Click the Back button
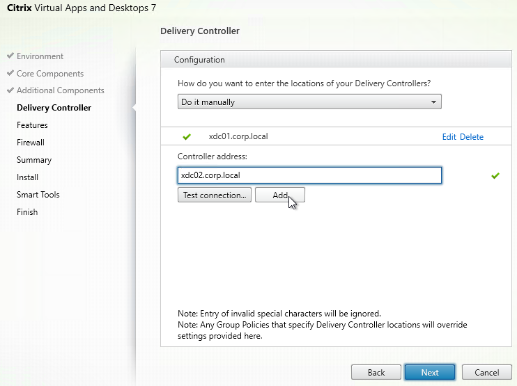This screenshot has width=517, height=386. click(x=376, y=372)
